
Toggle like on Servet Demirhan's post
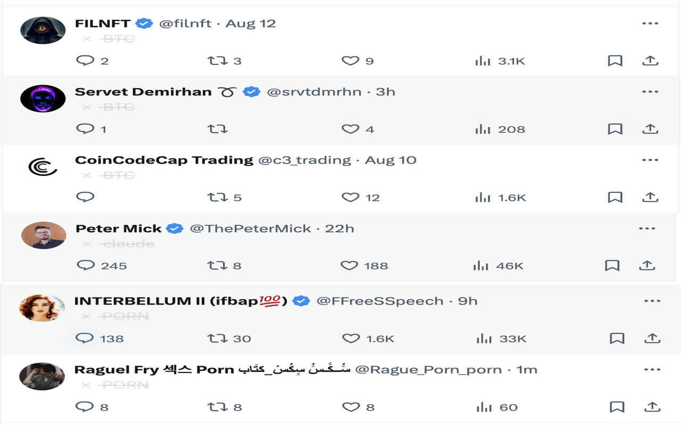(350, 129)
